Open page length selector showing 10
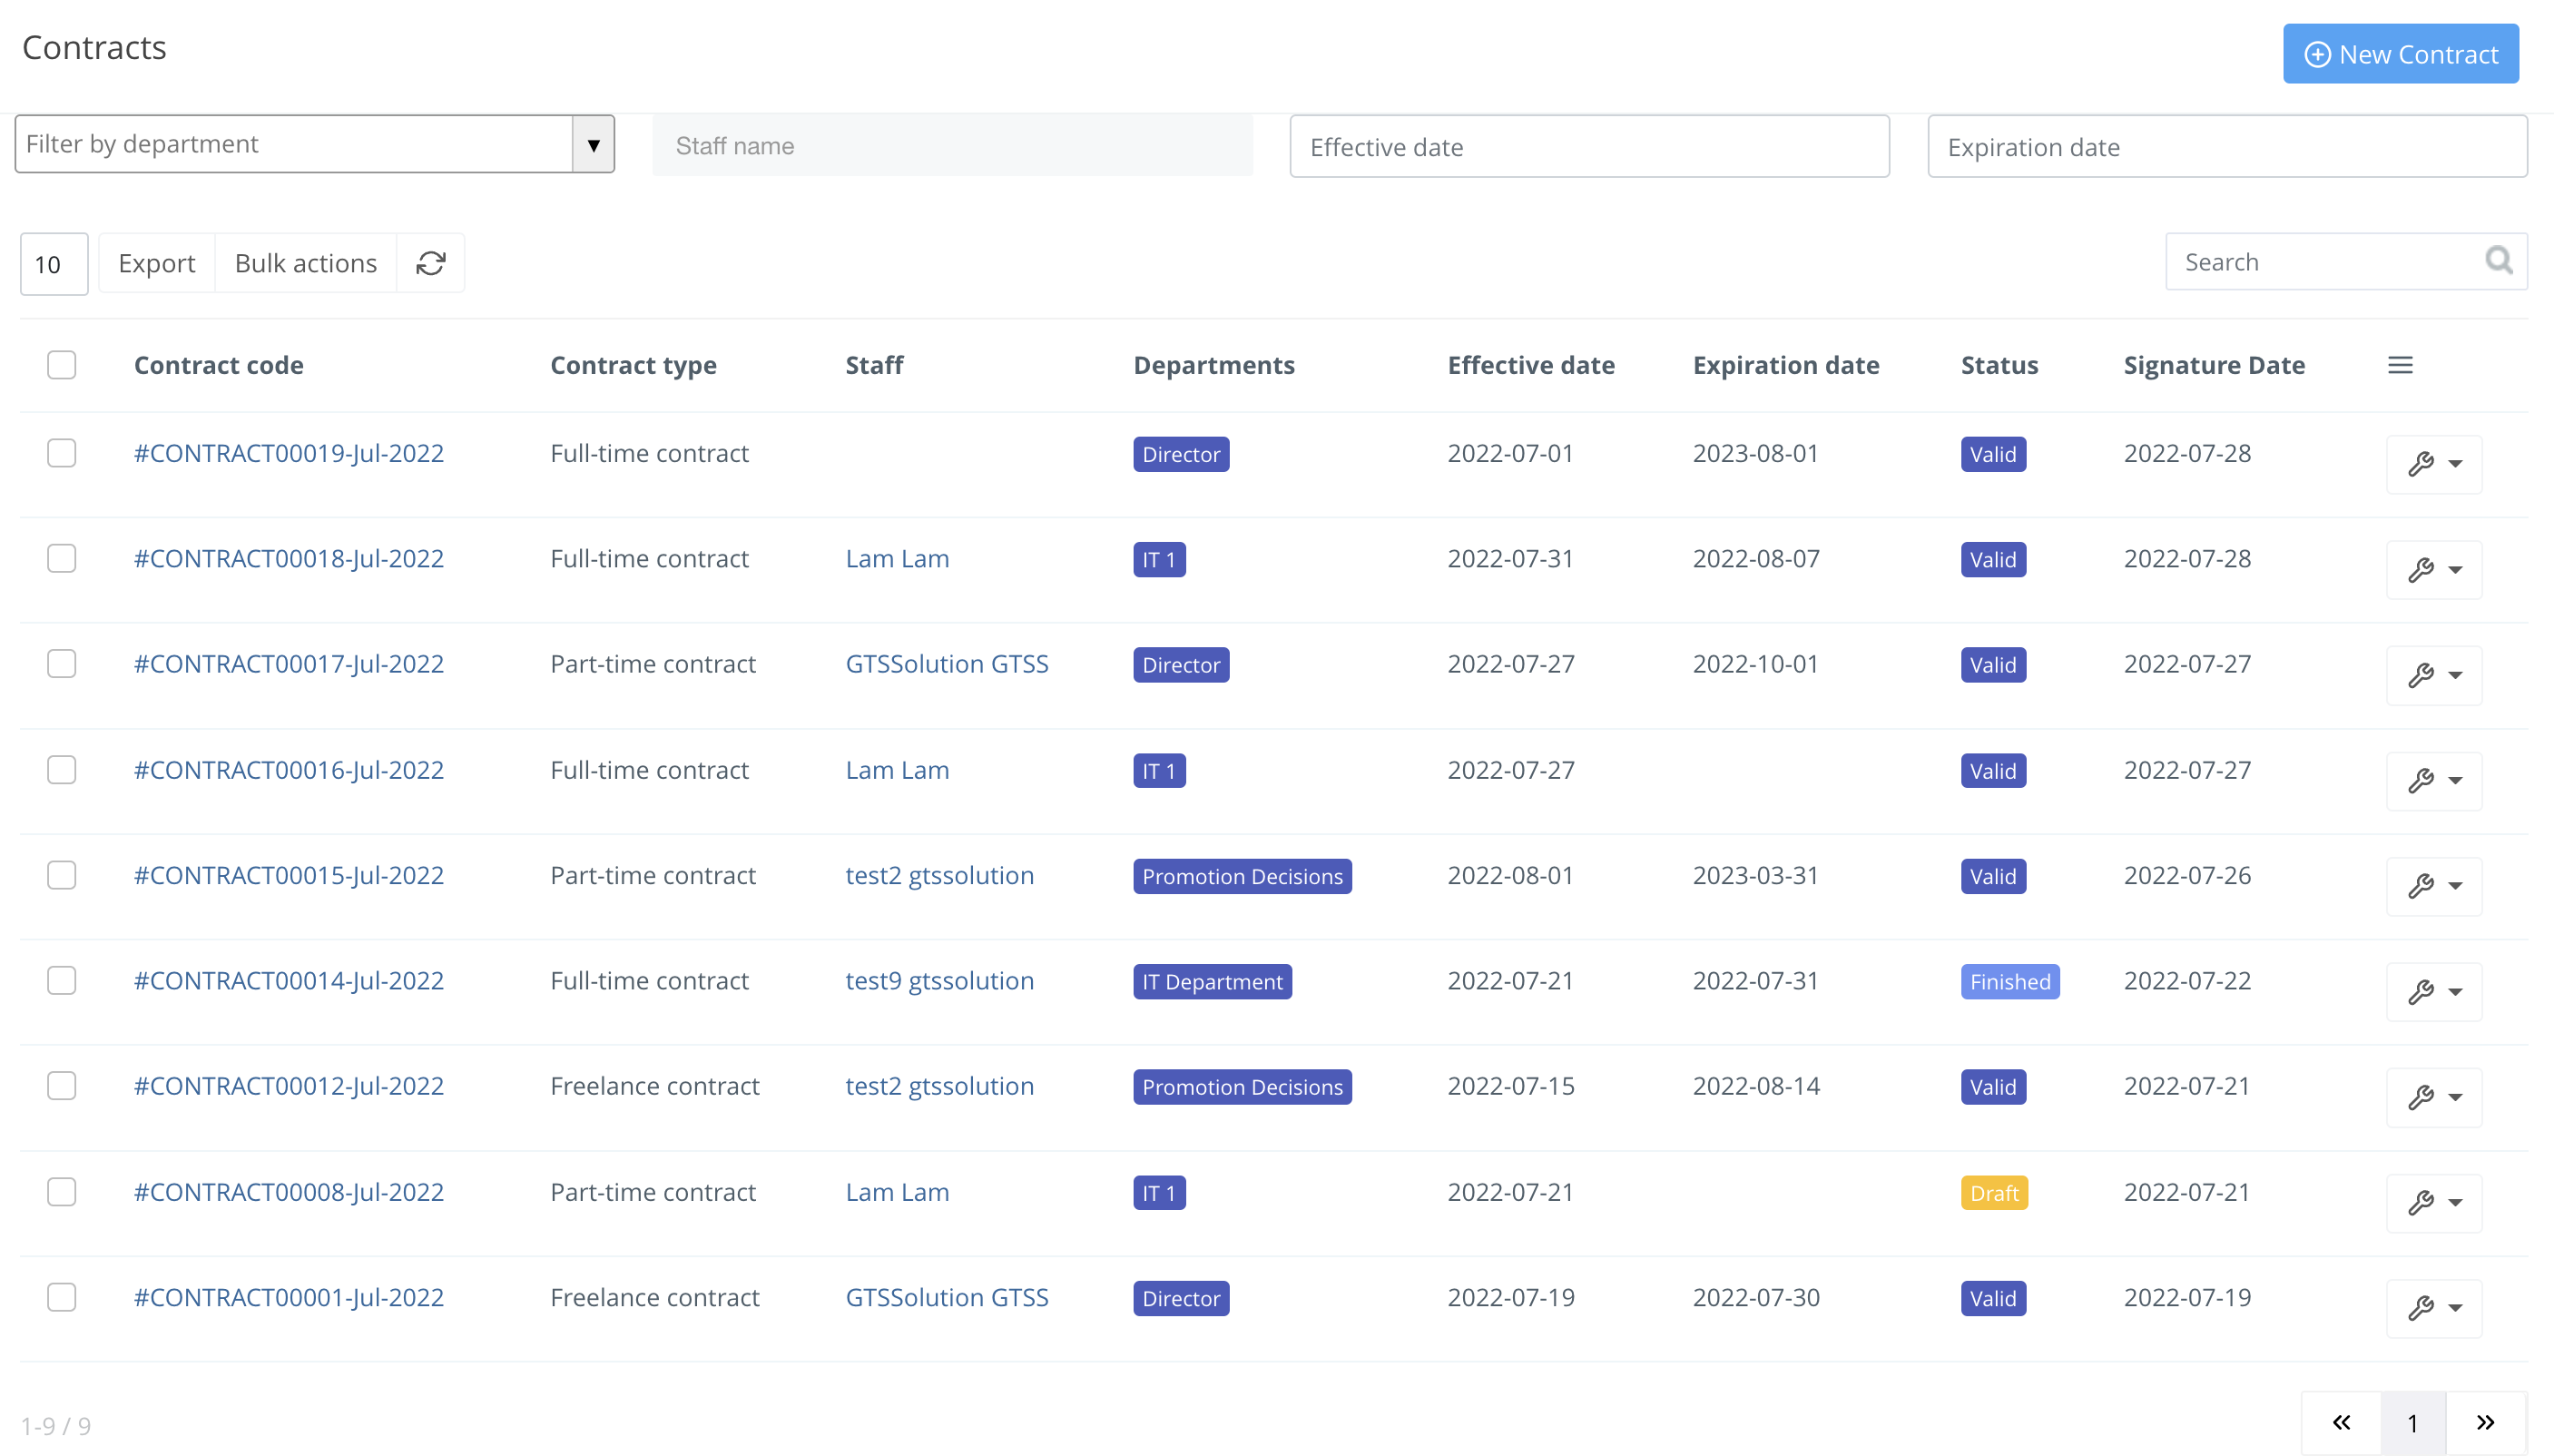This screenshot has width=2554, height=1456. (x=54, y=264)
